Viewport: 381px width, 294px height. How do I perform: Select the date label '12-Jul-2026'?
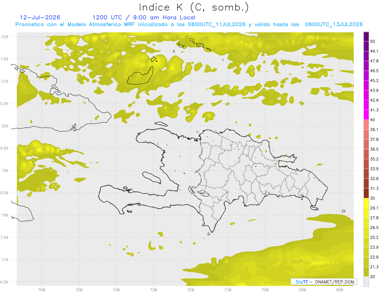(40, 17)
